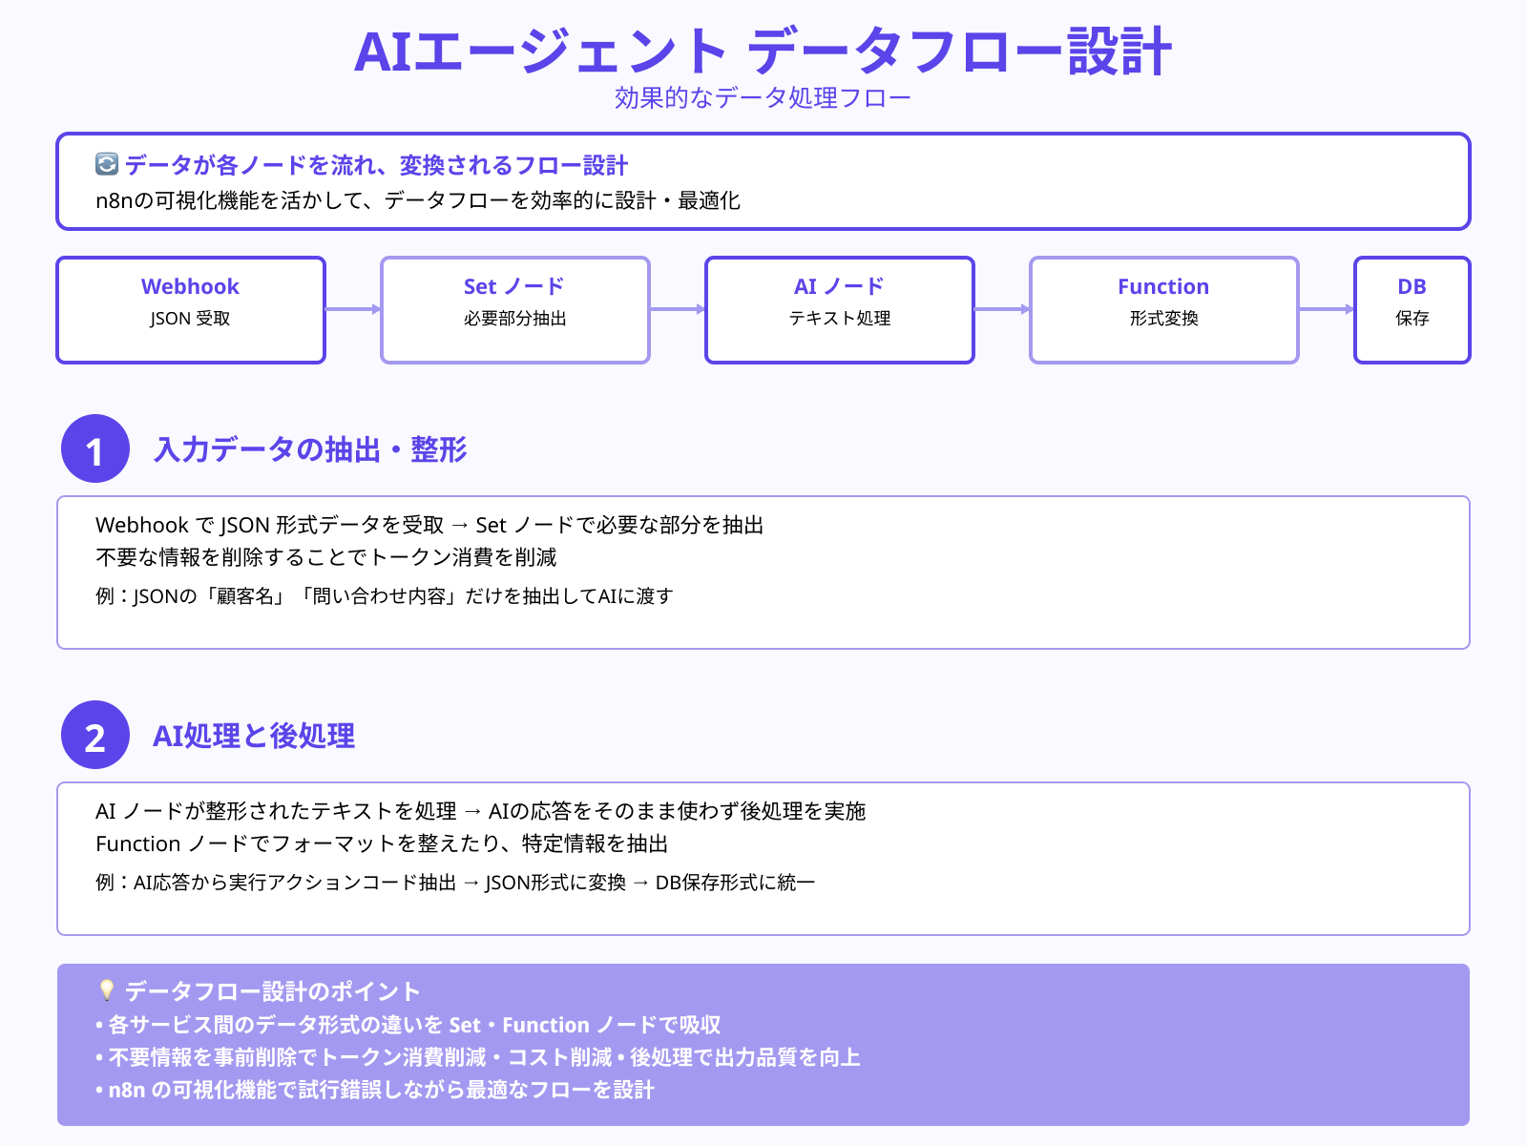Image resolution: width=1527 pixels, height=1145 pixels.
Task: Open the AI ノード labeled テキスト処理
Action: click(839, 309)
